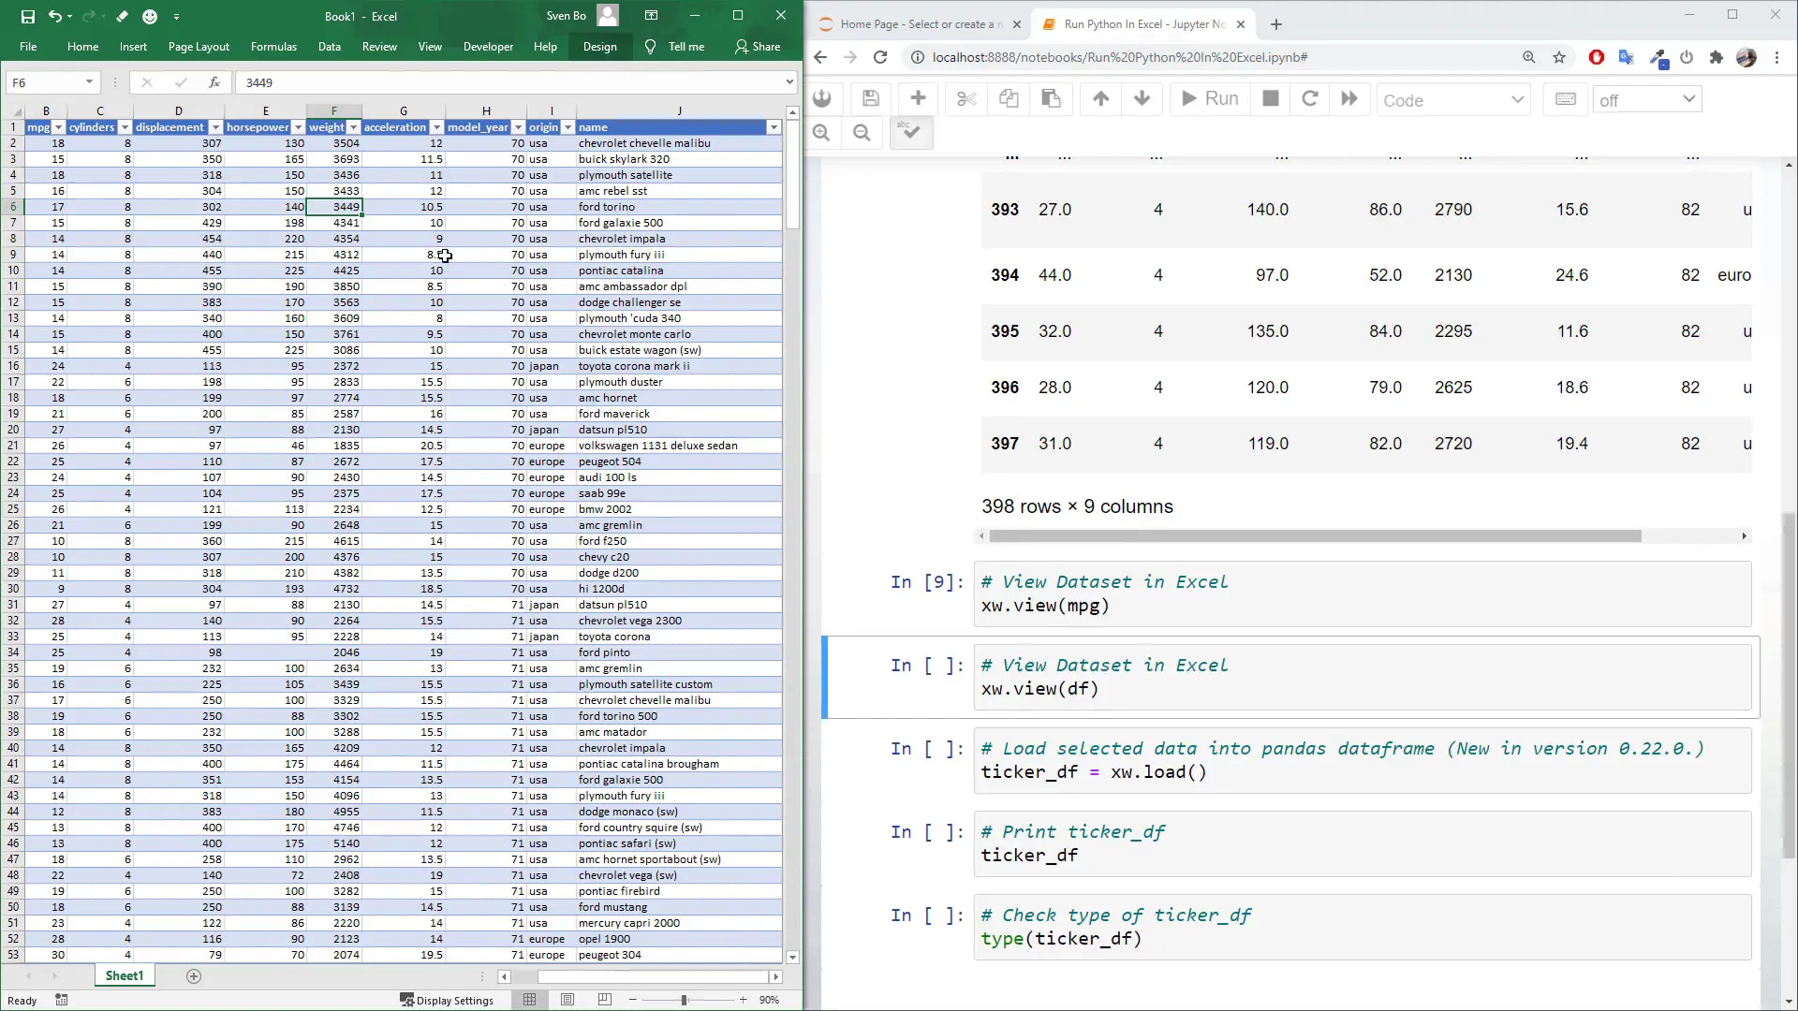Enable Page Break Preview mode
1798x1011 pixels.
[x=604, y=999]
